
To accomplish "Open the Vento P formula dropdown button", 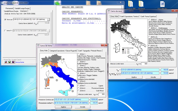I will (x=48, y=30).
